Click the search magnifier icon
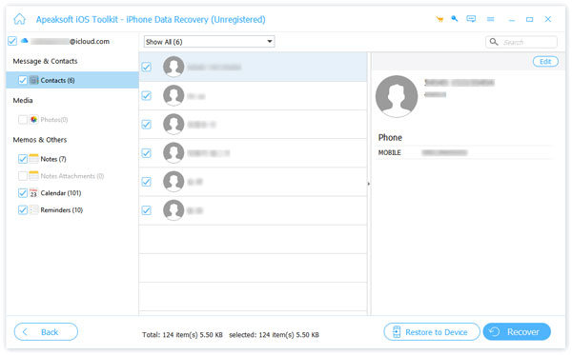 tap(494, 42)
